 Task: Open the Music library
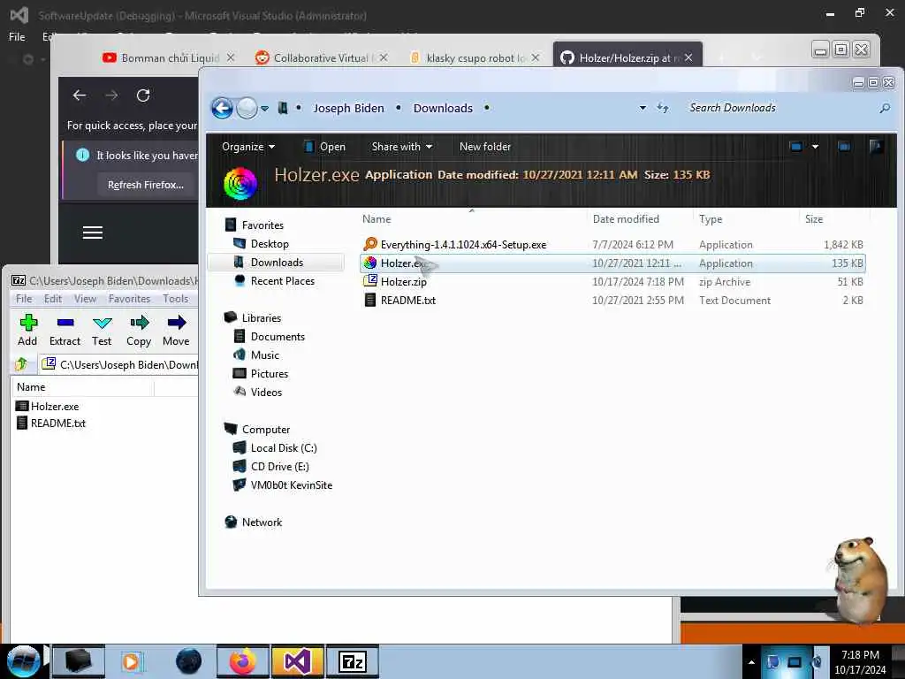(x=264, y=355)
